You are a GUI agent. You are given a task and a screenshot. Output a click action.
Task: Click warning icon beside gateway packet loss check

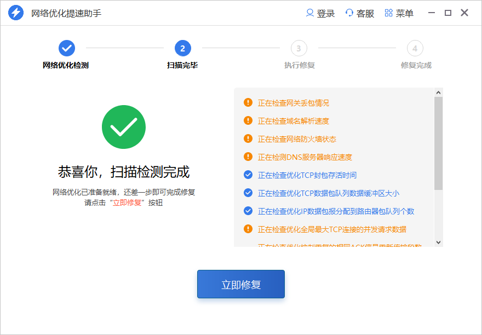point(248,102)
